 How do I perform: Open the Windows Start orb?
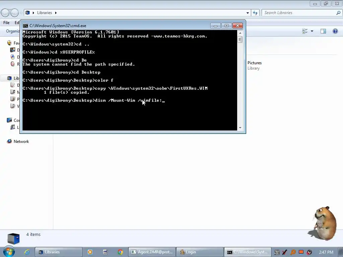[9, 252]
